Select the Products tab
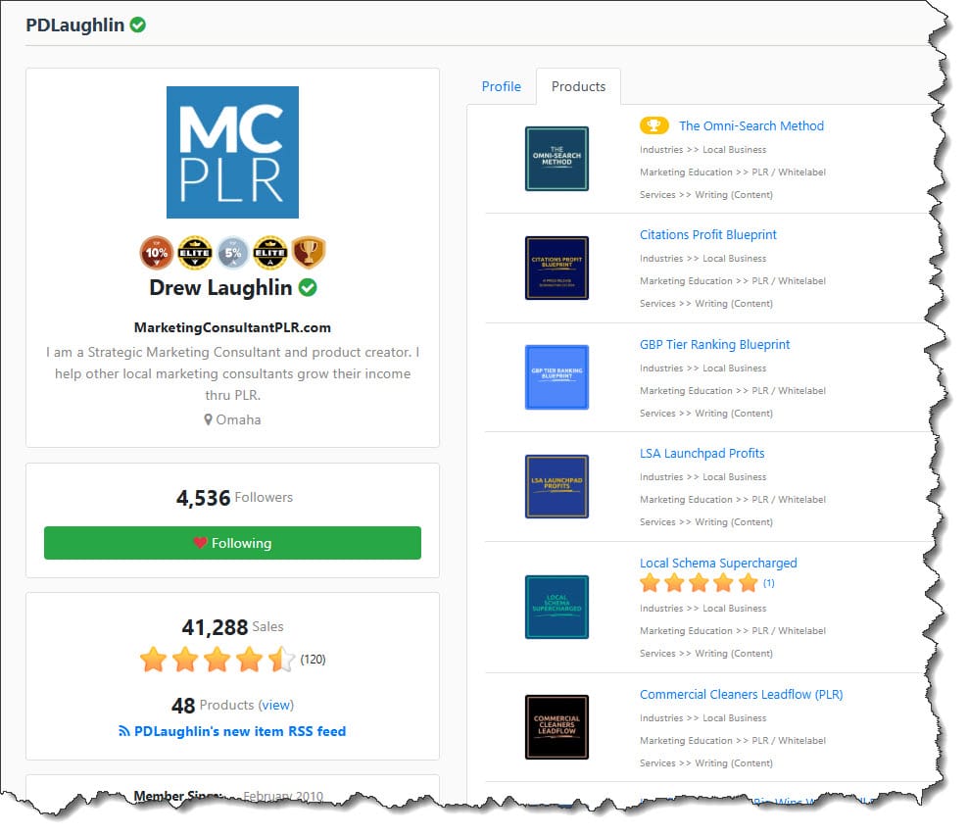 click(578, 86)
